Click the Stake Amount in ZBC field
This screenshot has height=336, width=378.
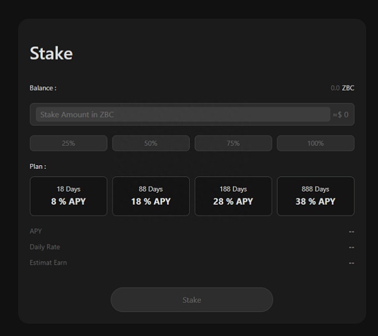[183, 115]
